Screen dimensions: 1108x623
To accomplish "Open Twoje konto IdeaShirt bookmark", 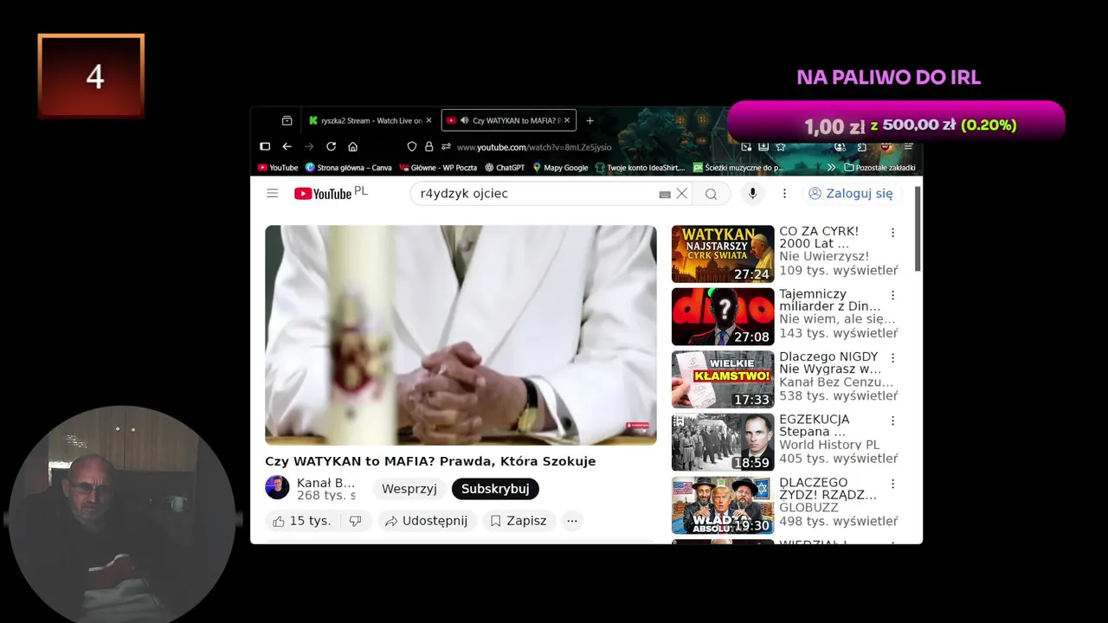I will click(640, 167).
